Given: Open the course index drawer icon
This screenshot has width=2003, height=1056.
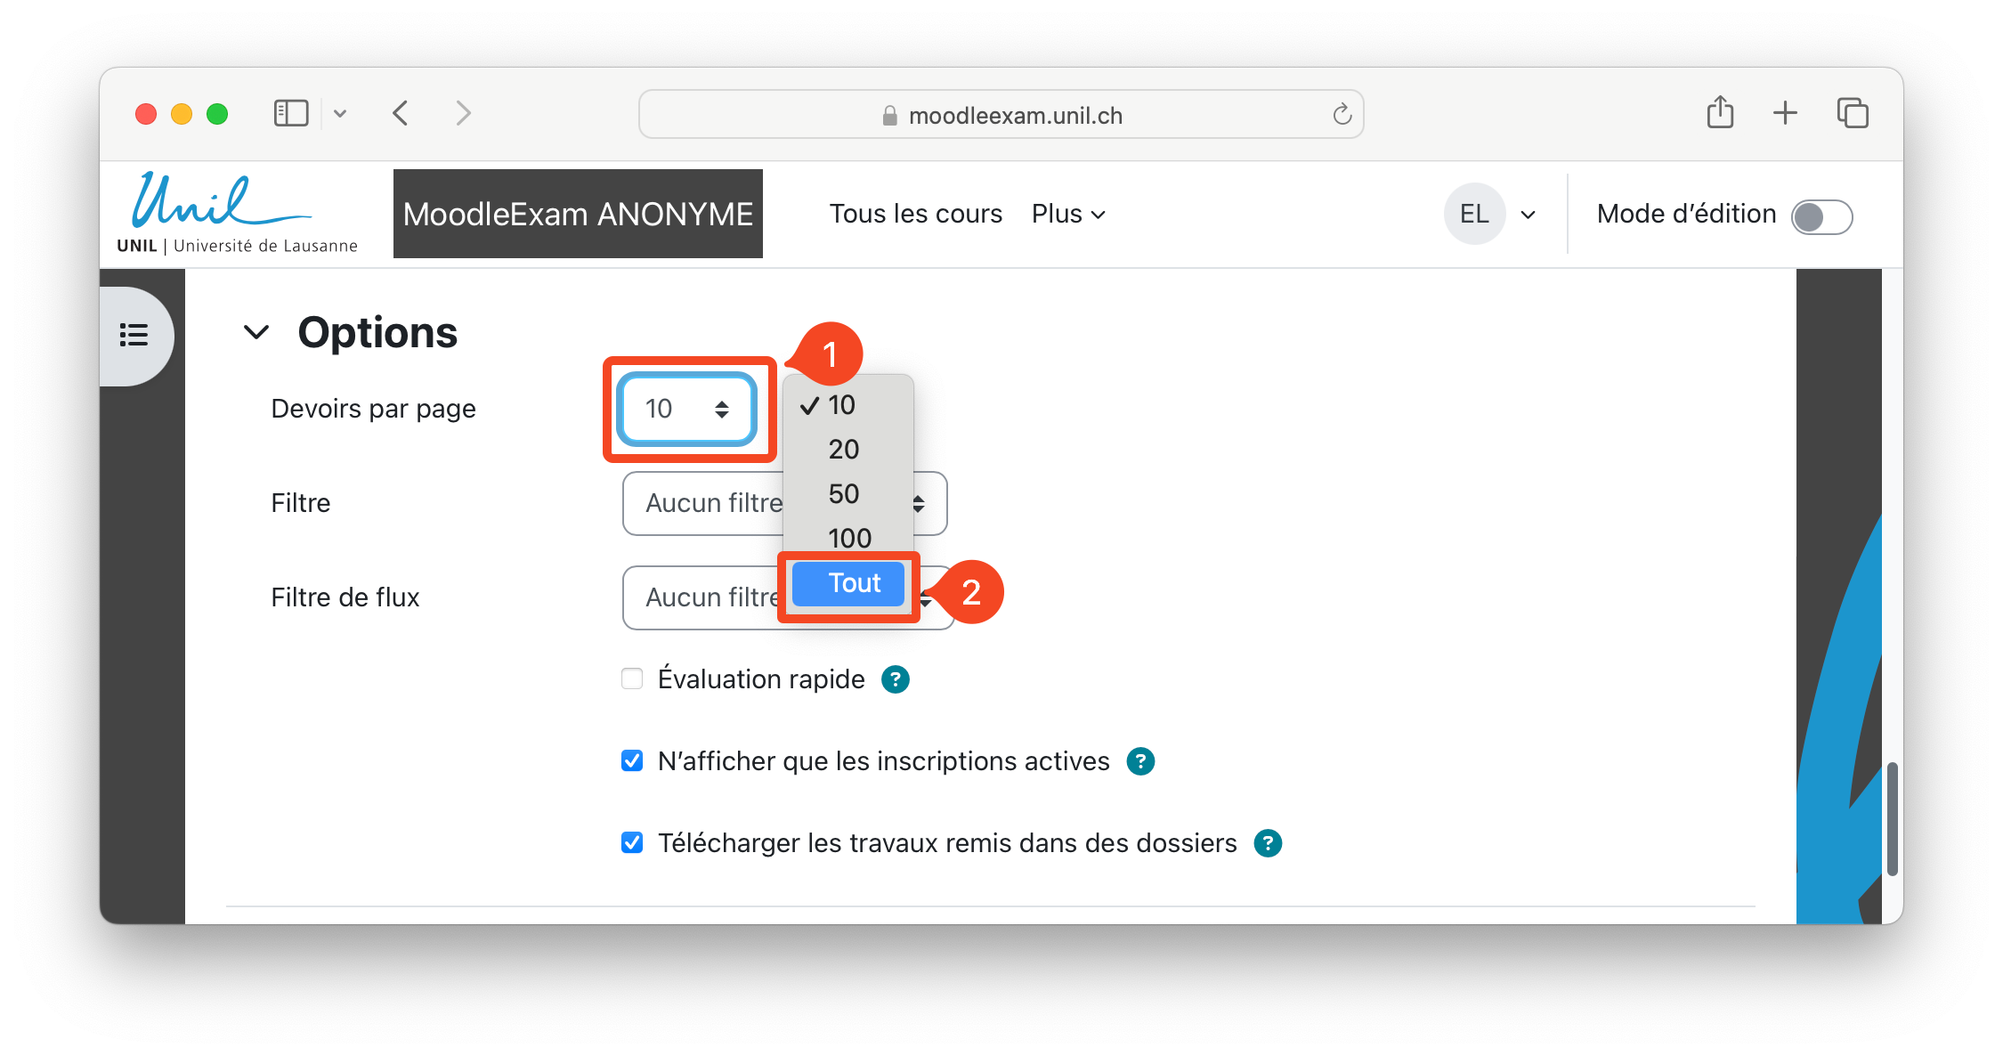Looking at the screenshot, I should point(134,335).
